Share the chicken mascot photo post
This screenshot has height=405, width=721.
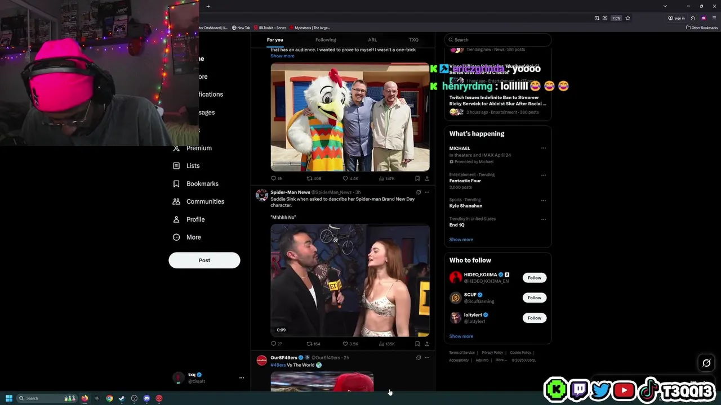point(427,178)
